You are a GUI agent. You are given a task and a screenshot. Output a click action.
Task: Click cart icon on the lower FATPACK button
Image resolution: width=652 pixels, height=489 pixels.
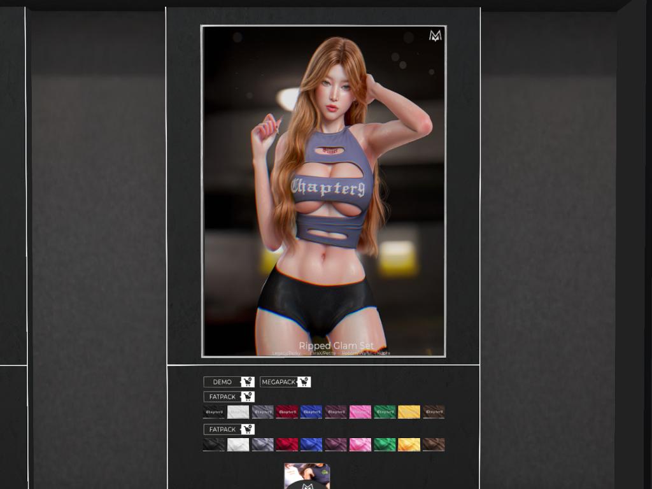(x=248, y=429)
